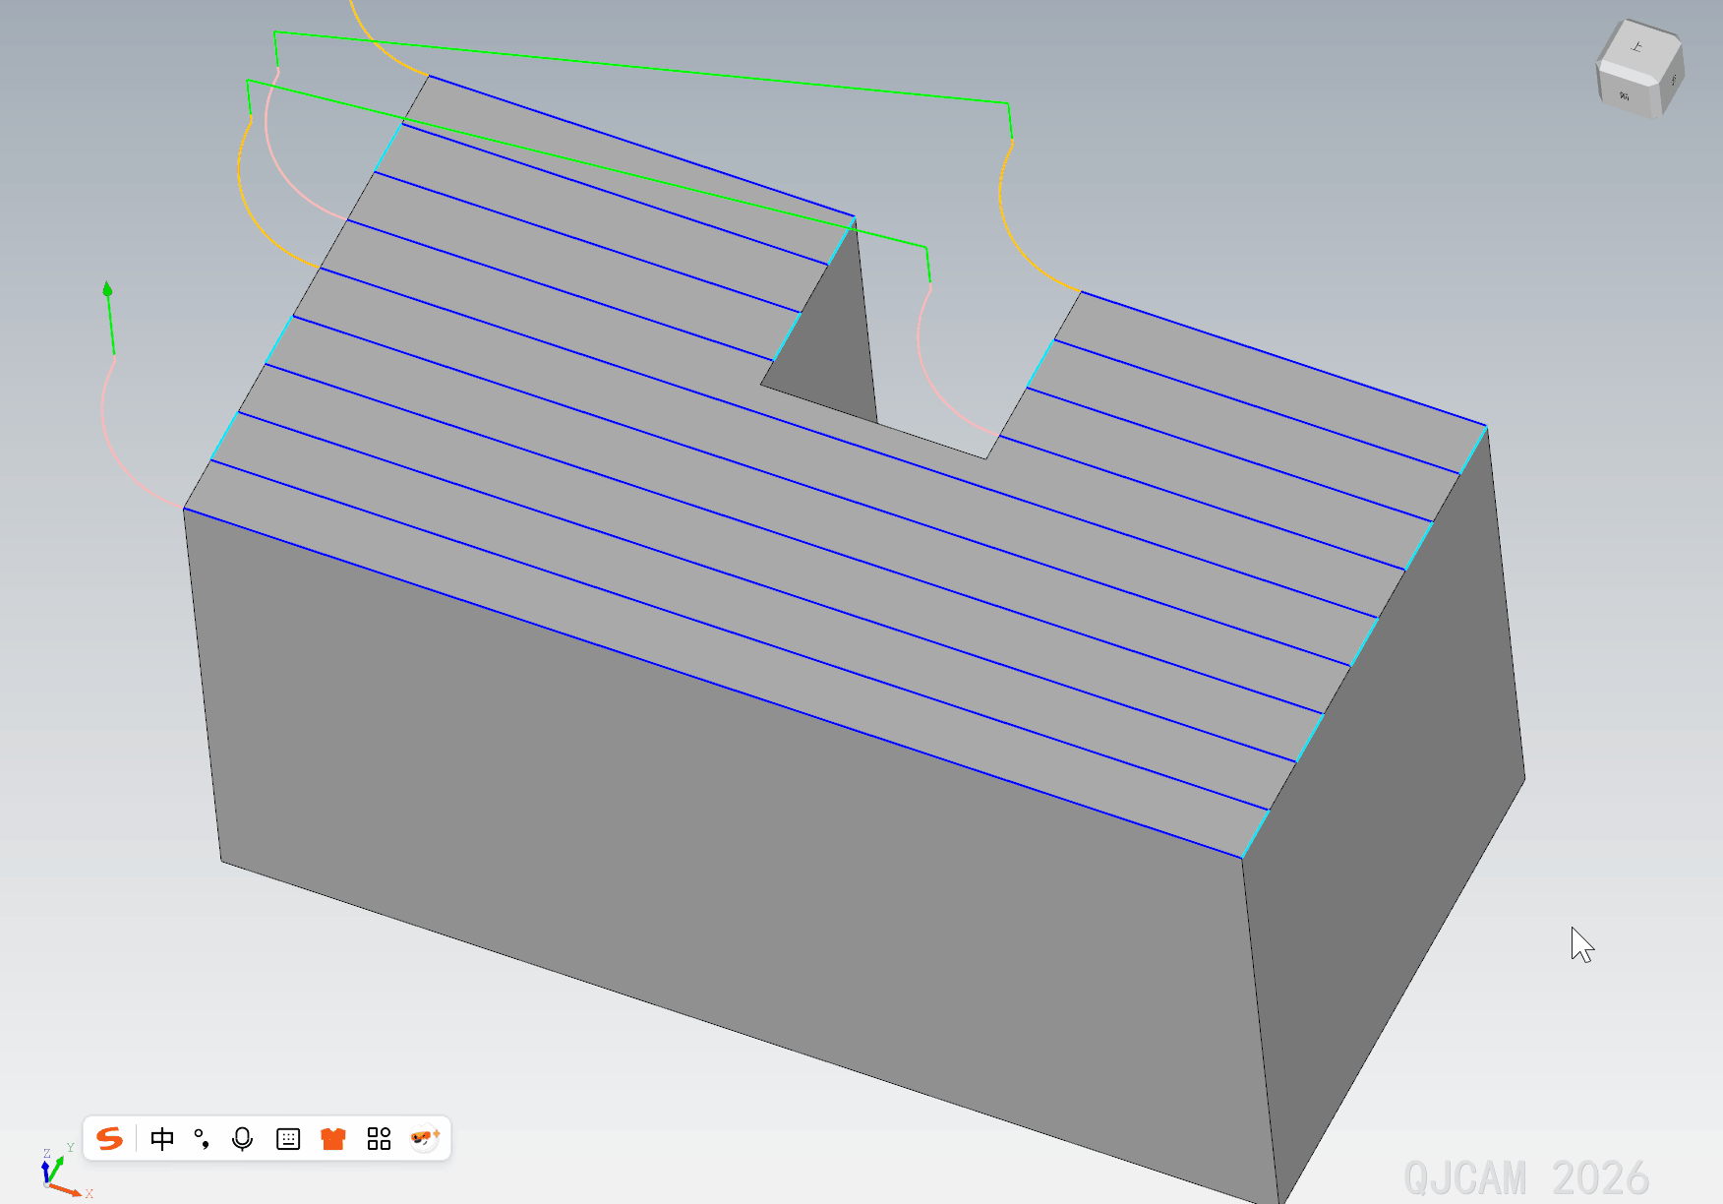Click the Sogou AI assistant avatar
Image resolution: width=1723 pixels, height=1204 pixels.
coord(424,1138)
